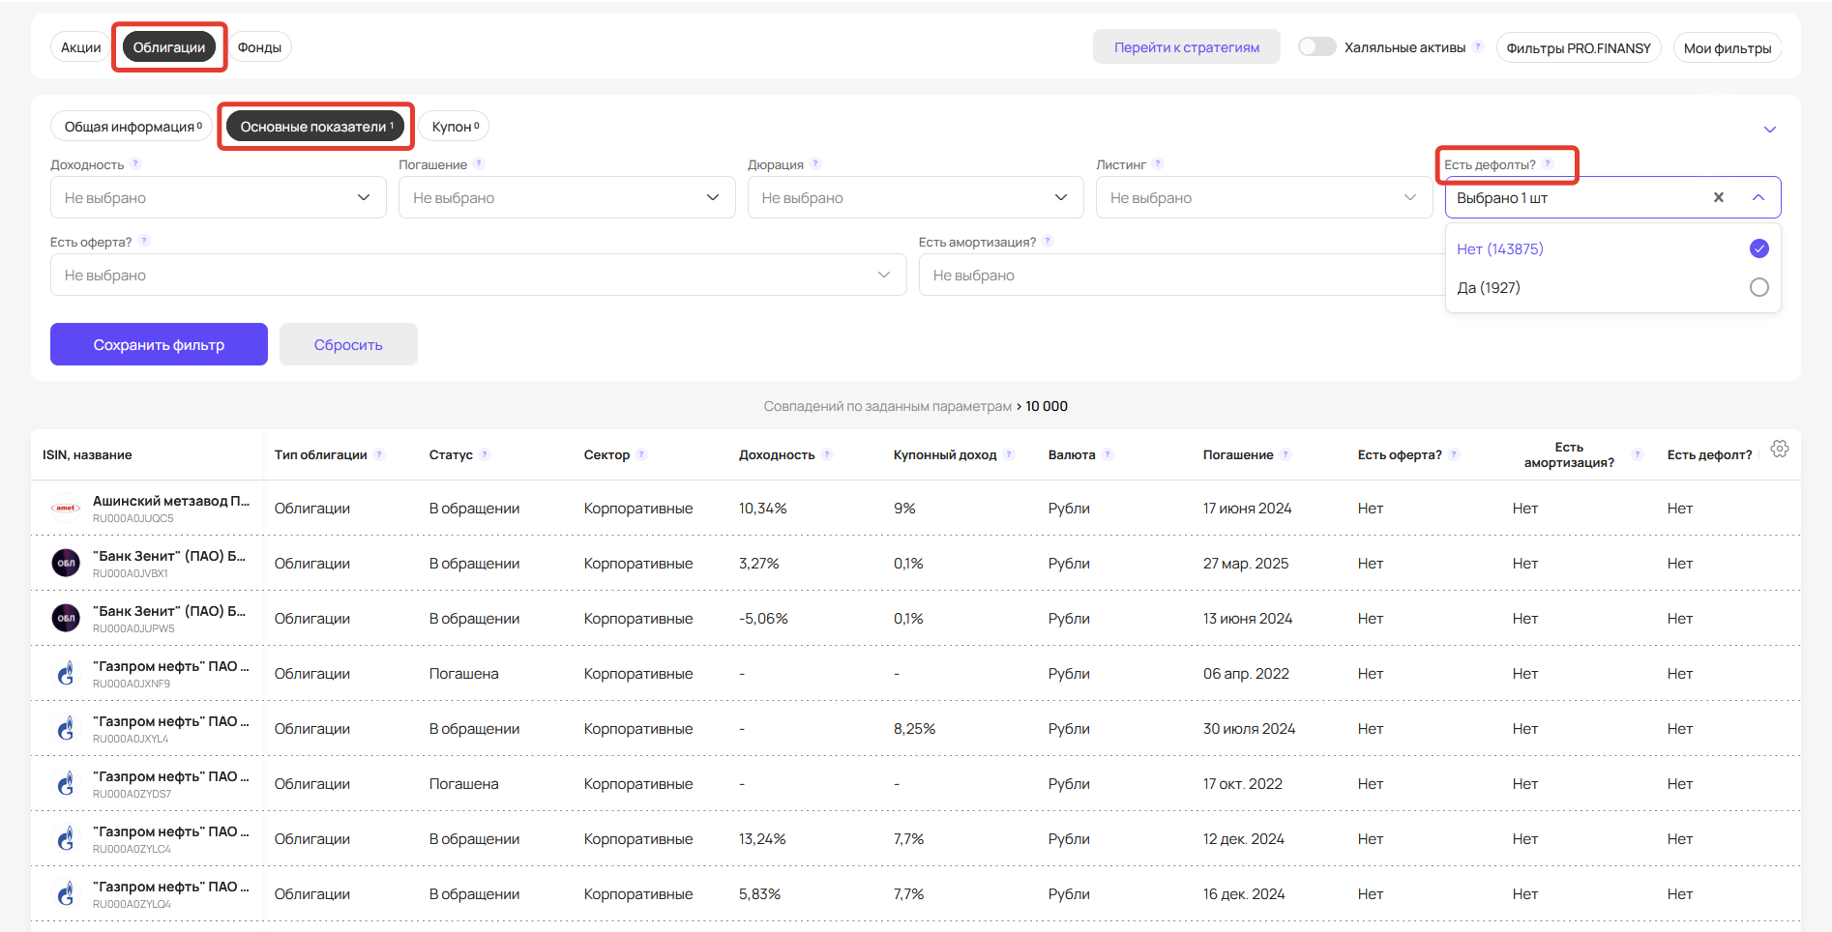This screenshot has width=1832, height=932.
Task: Click the Сохранить фильтр button
Action: pos(159,345)
